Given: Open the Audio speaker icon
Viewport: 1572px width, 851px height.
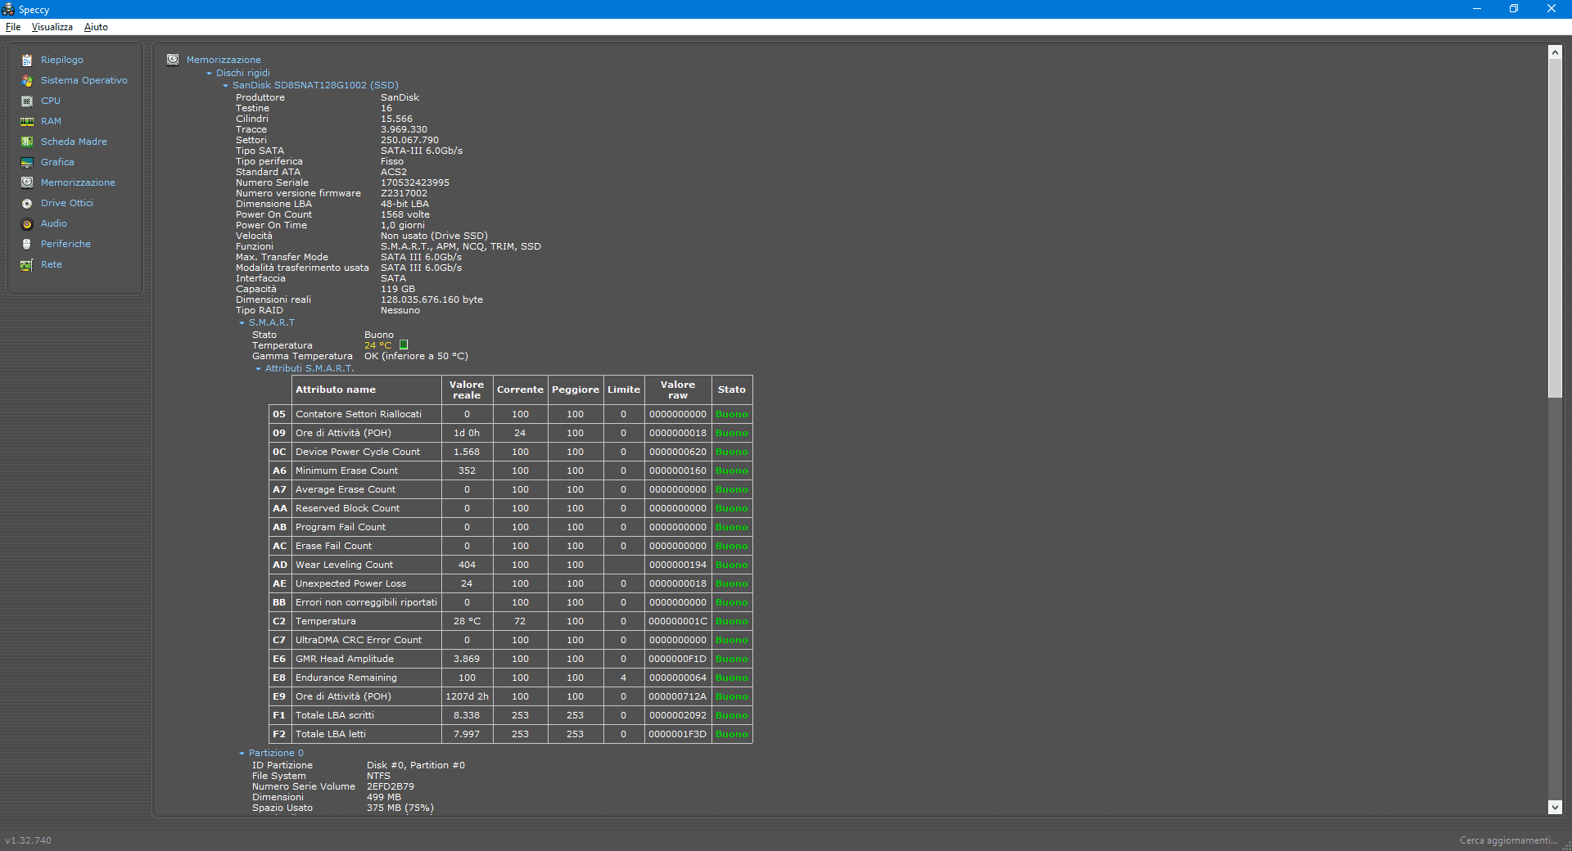Looking at the screenshot, I should click(x=27, y=224).
